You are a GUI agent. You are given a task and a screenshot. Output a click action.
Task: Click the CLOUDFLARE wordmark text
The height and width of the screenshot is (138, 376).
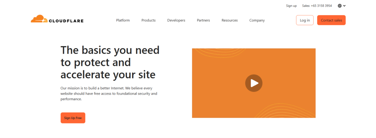click(x=66, y=21)
